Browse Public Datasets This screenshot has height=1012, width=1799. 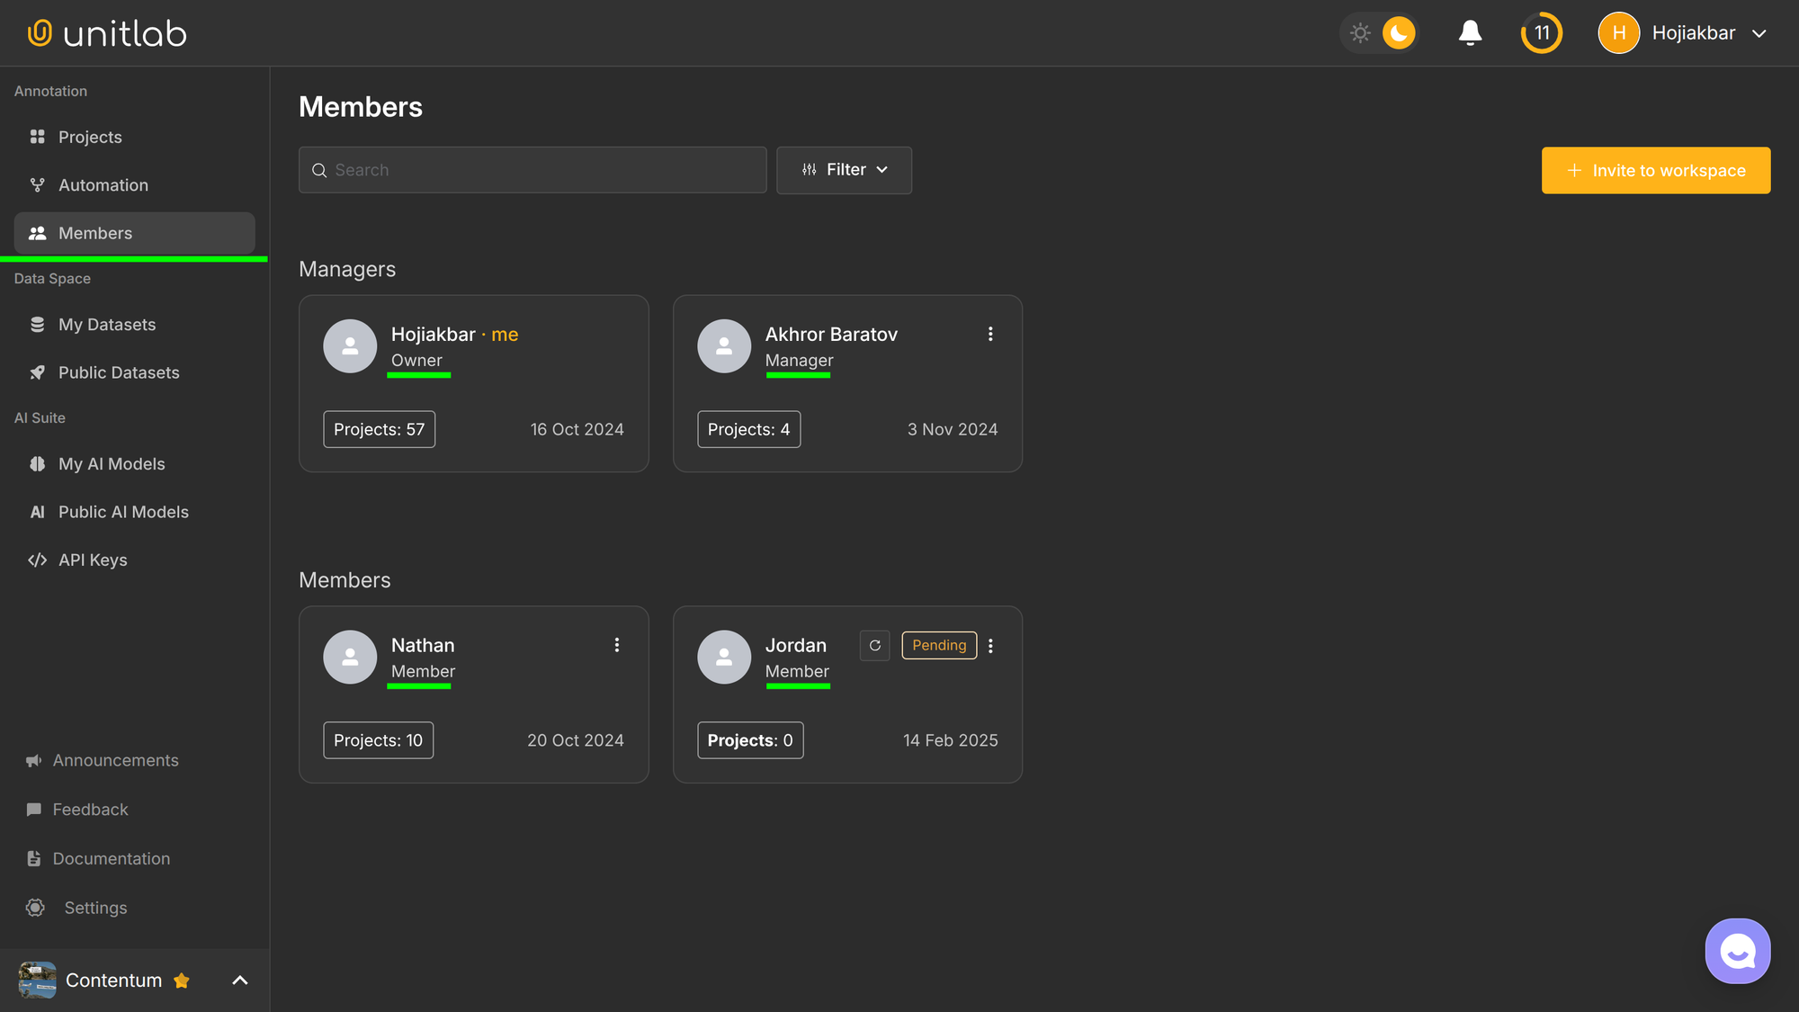119,372
